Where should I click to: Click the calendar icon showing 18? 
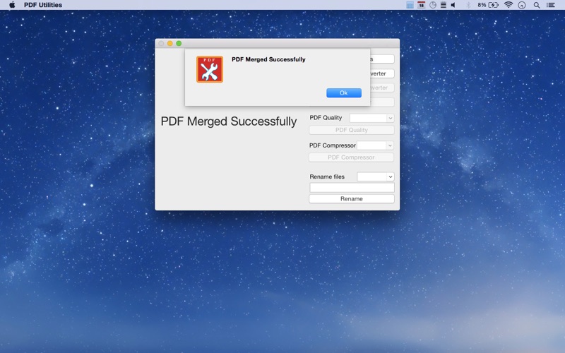(421, 5)
